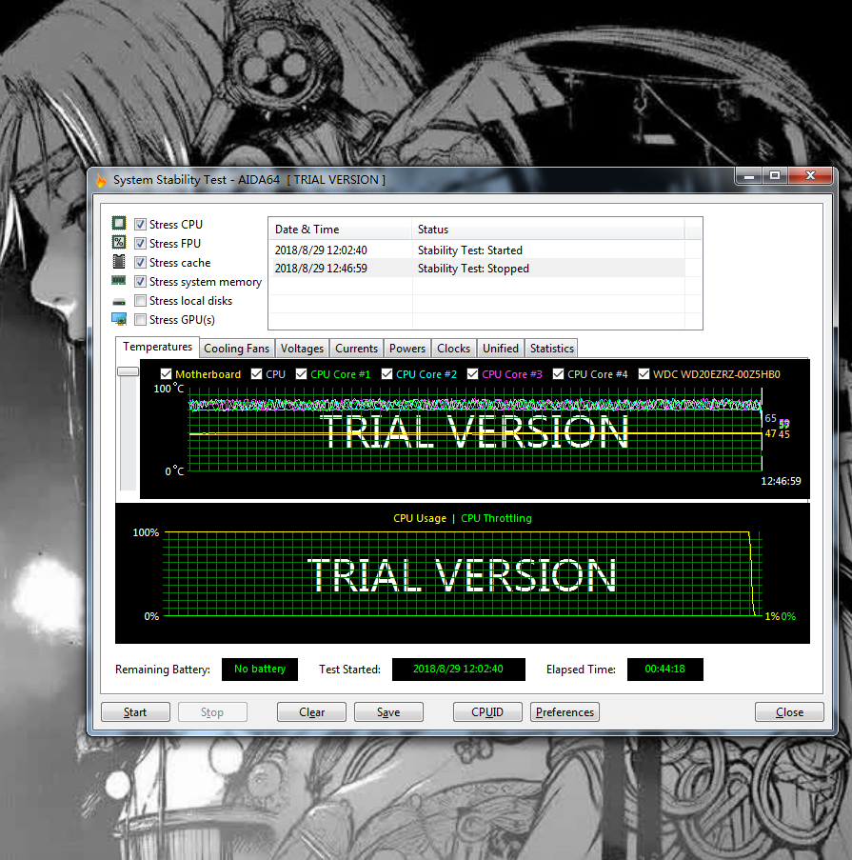Image resolution: width=852 pixels, height=860 pixels.
Task: Click the Date & Time column header
Action: pos(340,230)
